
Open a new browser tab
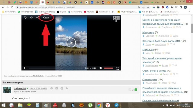pyautogui.click(x=164, y=2)
